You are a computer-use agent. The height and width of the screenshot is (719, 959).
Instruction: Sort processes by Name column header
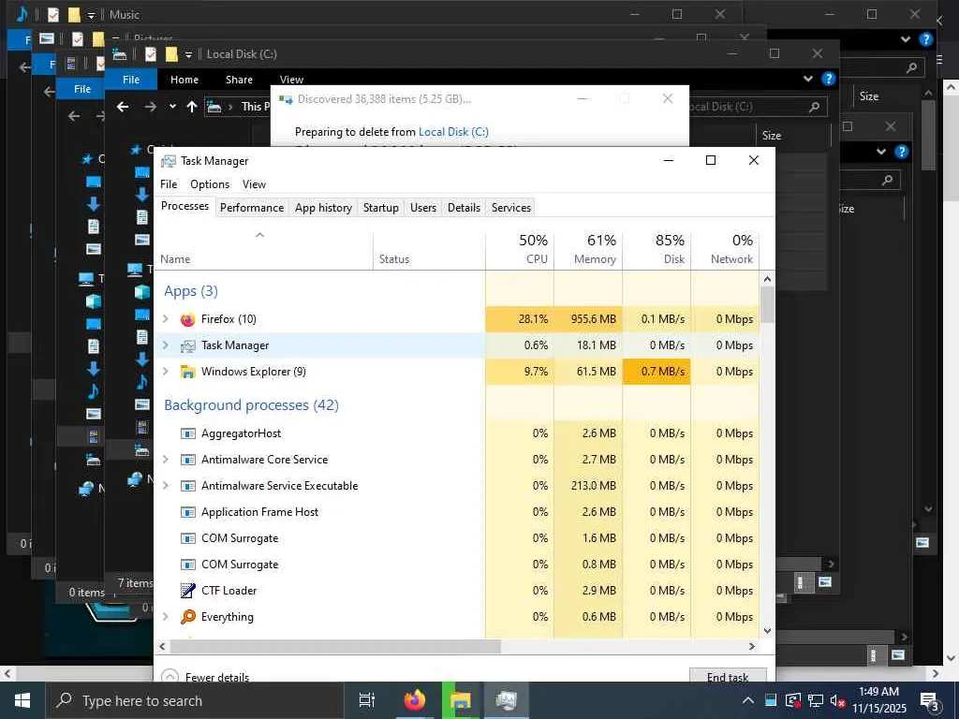[263, 249]
